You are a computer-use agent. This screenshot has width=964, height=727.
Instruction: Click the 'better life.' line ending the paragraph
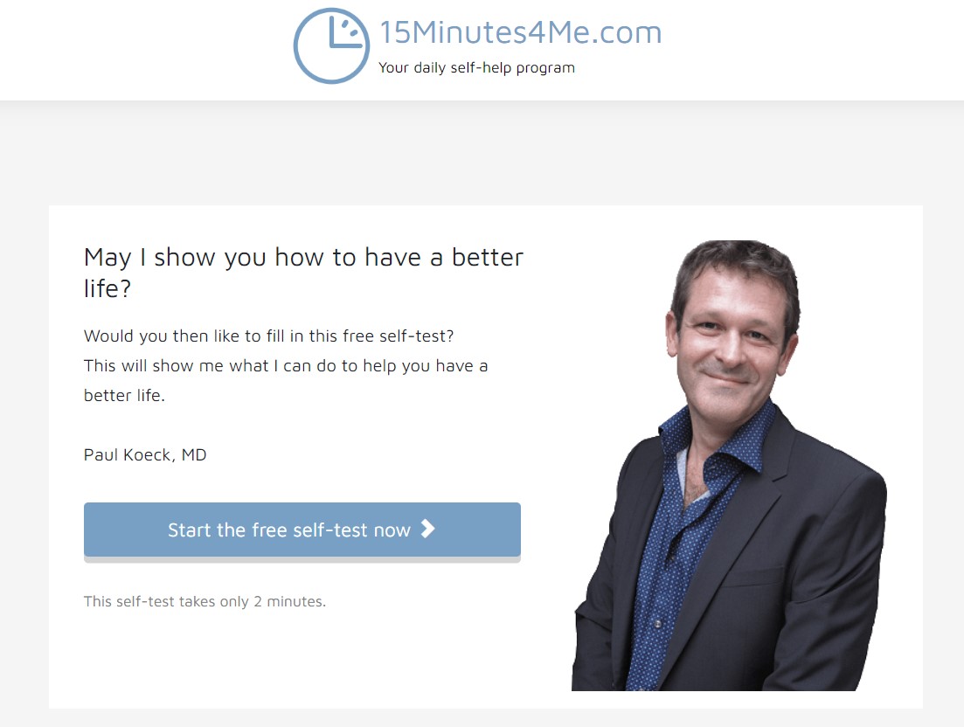pyautogui.click(x=124, y=395)
